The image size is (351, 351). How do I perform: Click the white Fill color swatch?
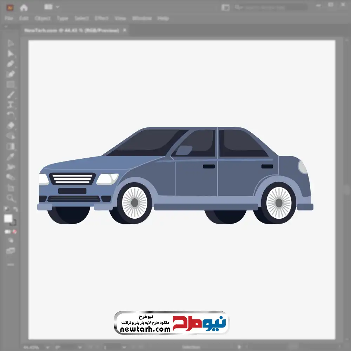(8, 219)
